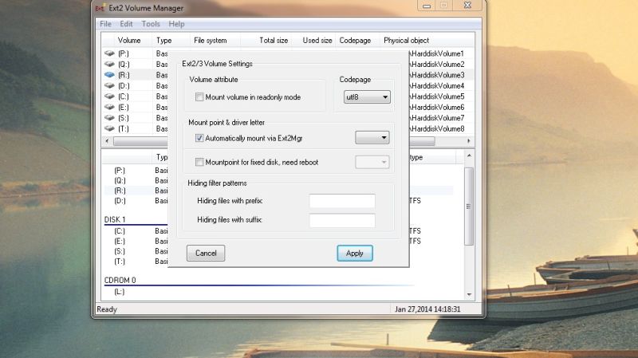The height and width of the screenshot is (358, 638).
Task: Click the Cancel button
Action: pyautogui.click(x=206, y=253)
